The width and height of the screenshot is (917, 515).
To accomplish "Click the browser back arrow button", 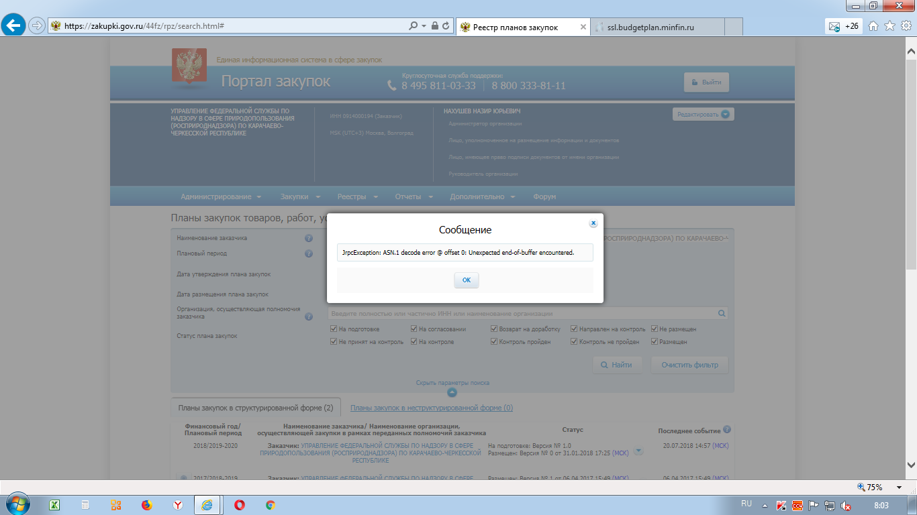I will point(15,26).
